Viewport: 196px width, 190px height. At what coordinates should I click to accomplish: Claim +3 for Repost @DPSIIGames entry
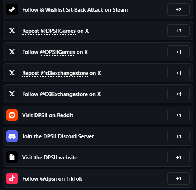[179, 31]
